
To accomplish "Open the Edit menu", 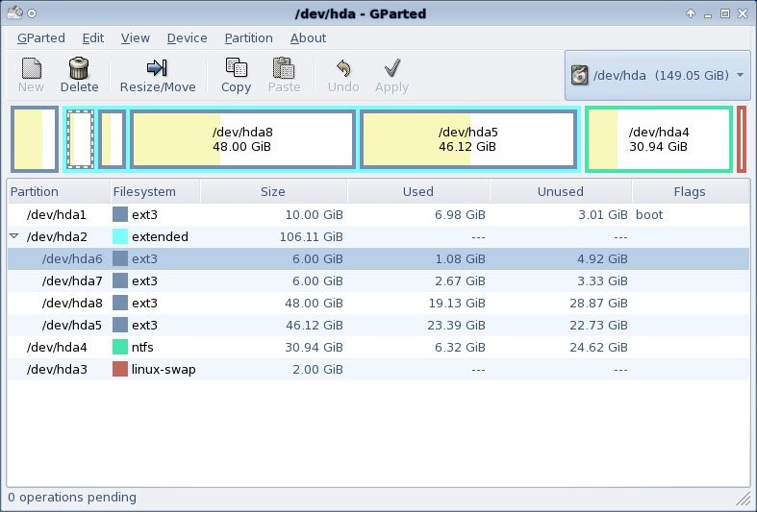I will pyautogui.click(x=92, y=38).
